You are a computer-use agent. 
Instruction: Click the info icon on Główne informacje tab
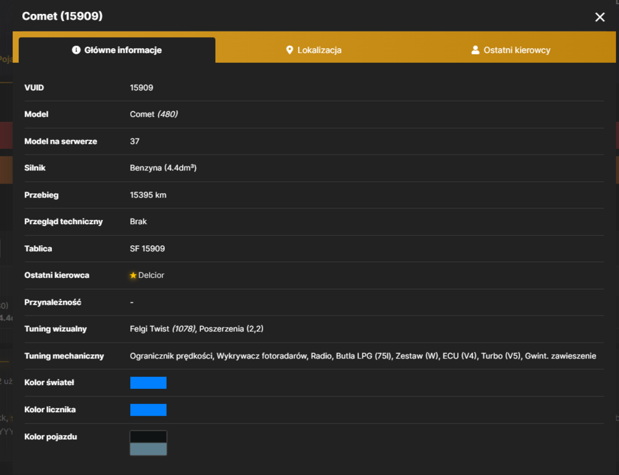point(76,50)
